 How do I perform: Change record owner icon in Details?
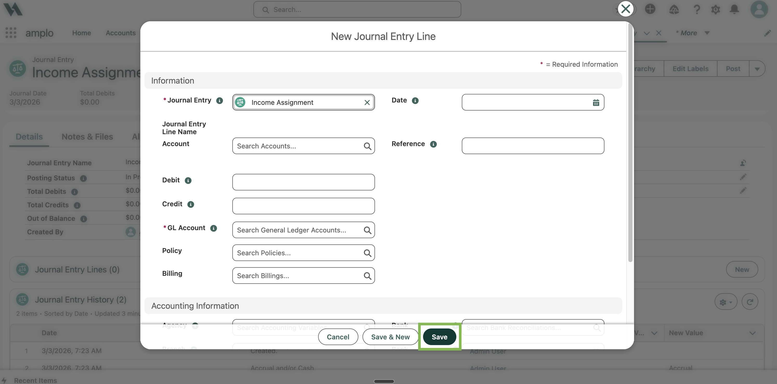(743, 163)
